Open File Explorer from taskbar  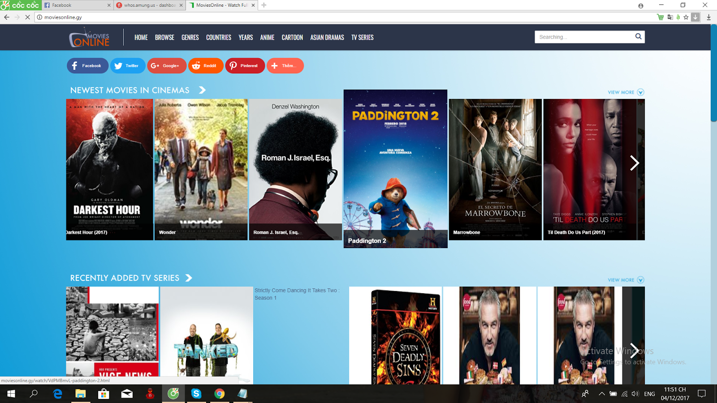80,394
